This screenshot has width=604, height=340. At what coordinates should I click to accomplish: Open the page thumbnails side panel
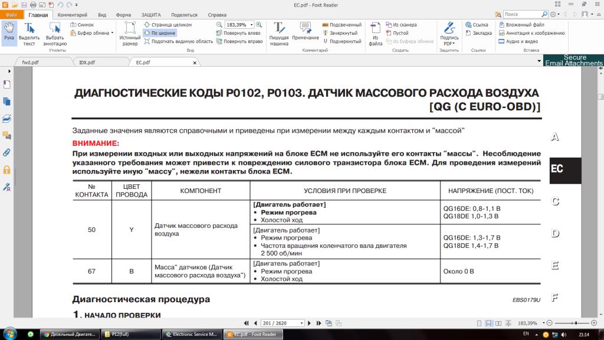[x=6, y=102]
